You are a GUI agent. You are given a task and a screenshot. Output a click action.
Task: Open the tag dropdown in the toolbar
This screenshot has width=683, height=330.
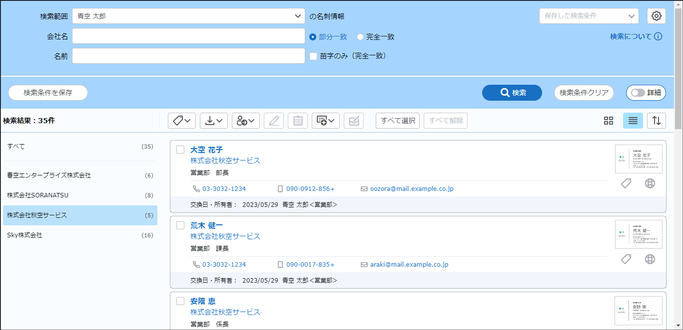coord(181,121)
